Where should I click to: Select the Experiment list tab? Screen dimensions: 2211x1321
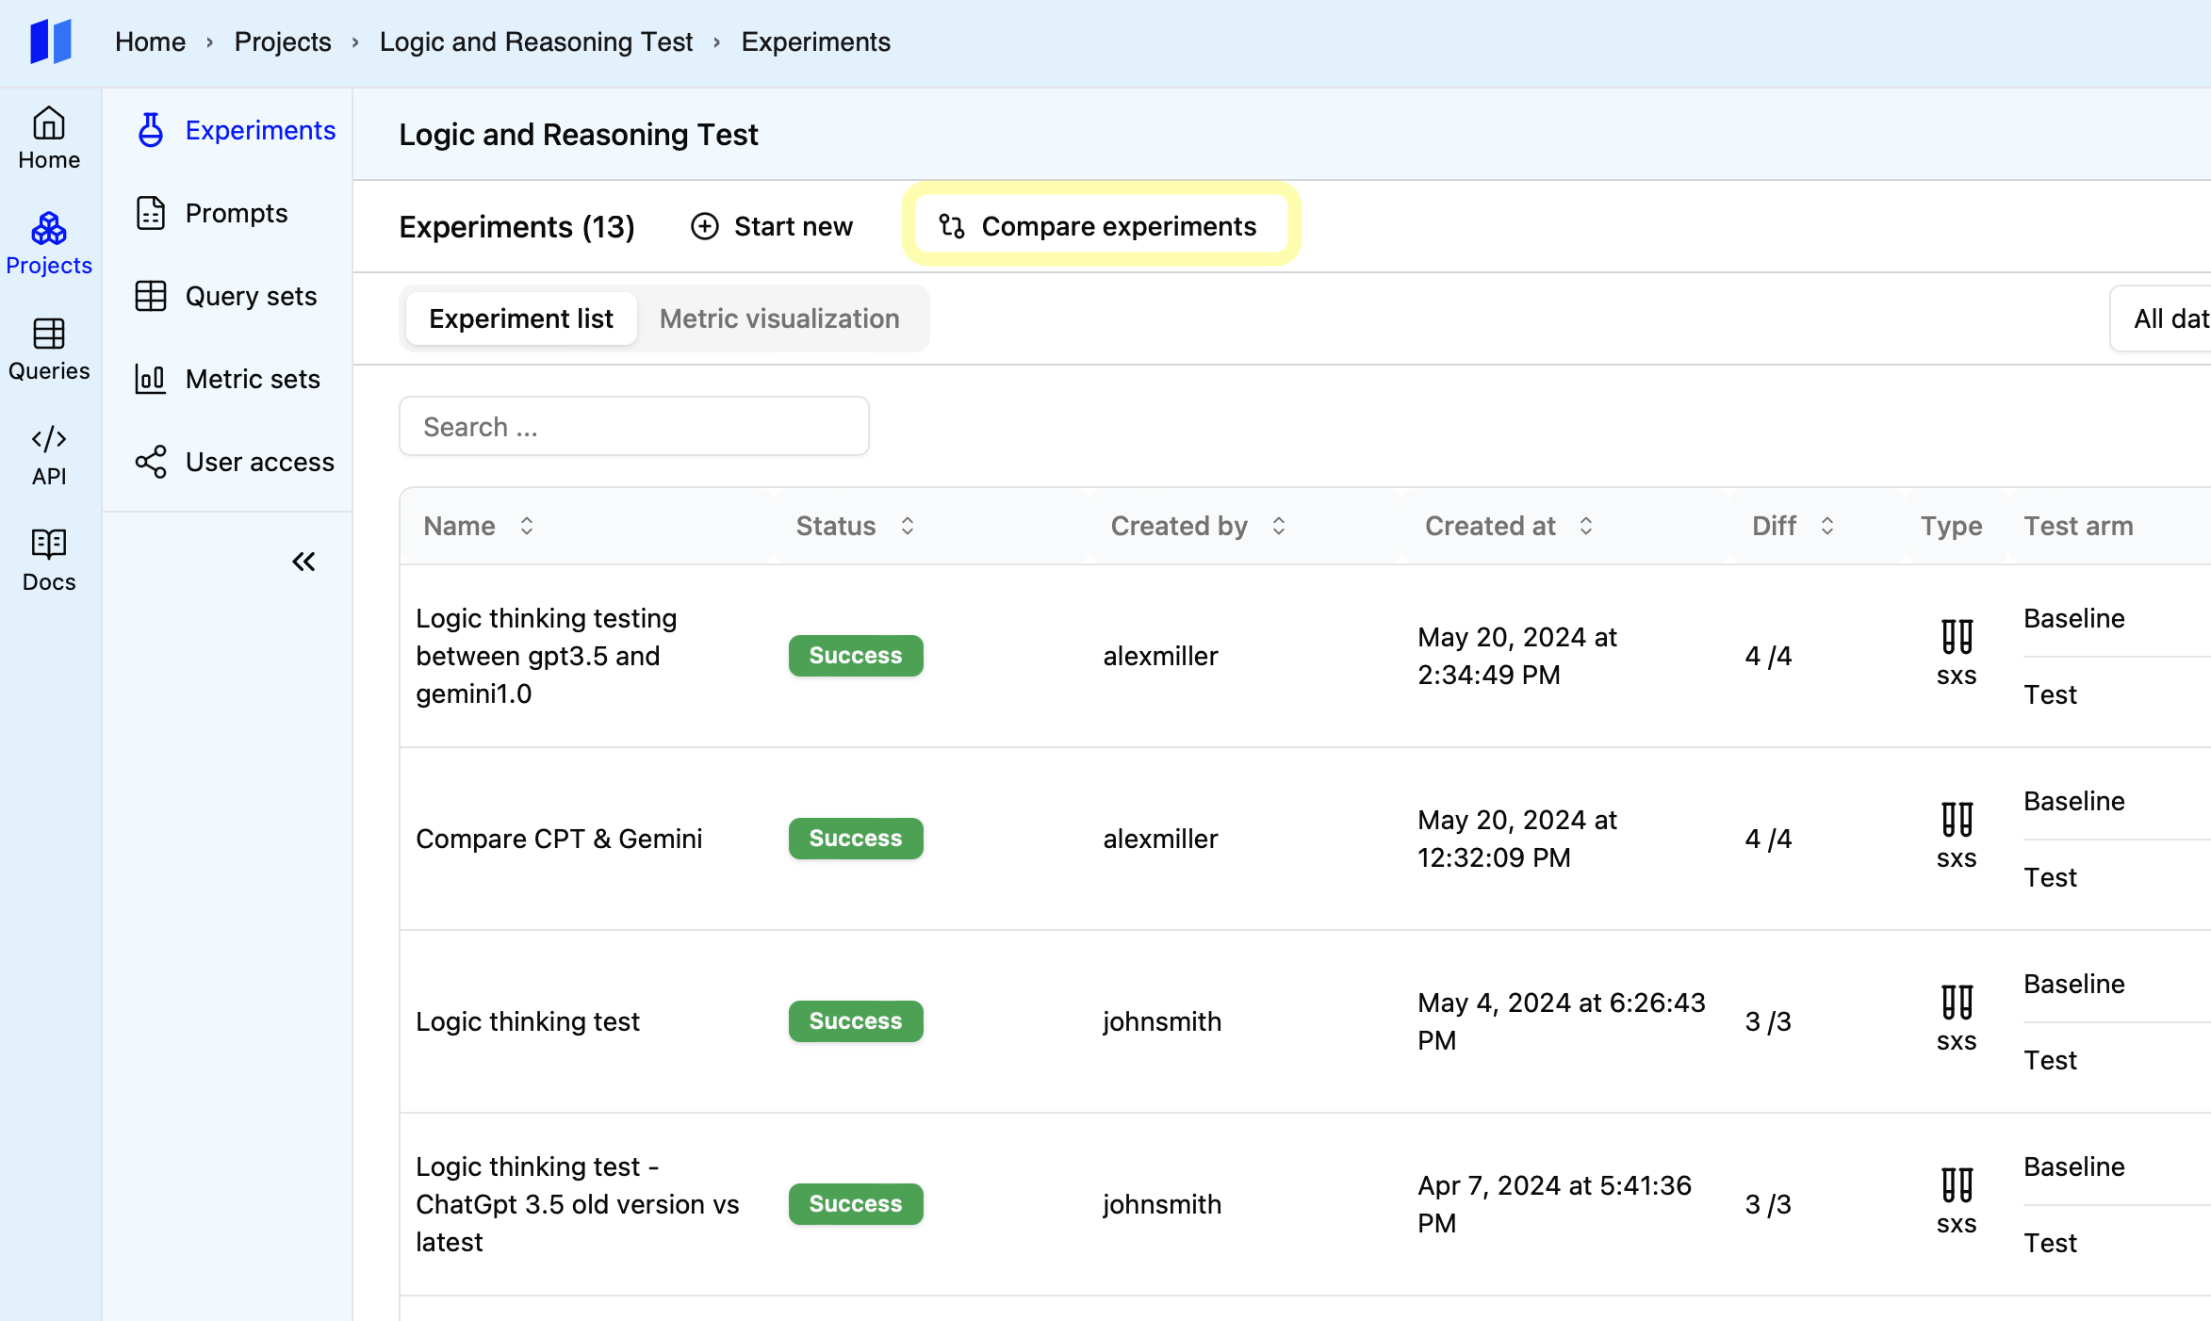point(520,319)
